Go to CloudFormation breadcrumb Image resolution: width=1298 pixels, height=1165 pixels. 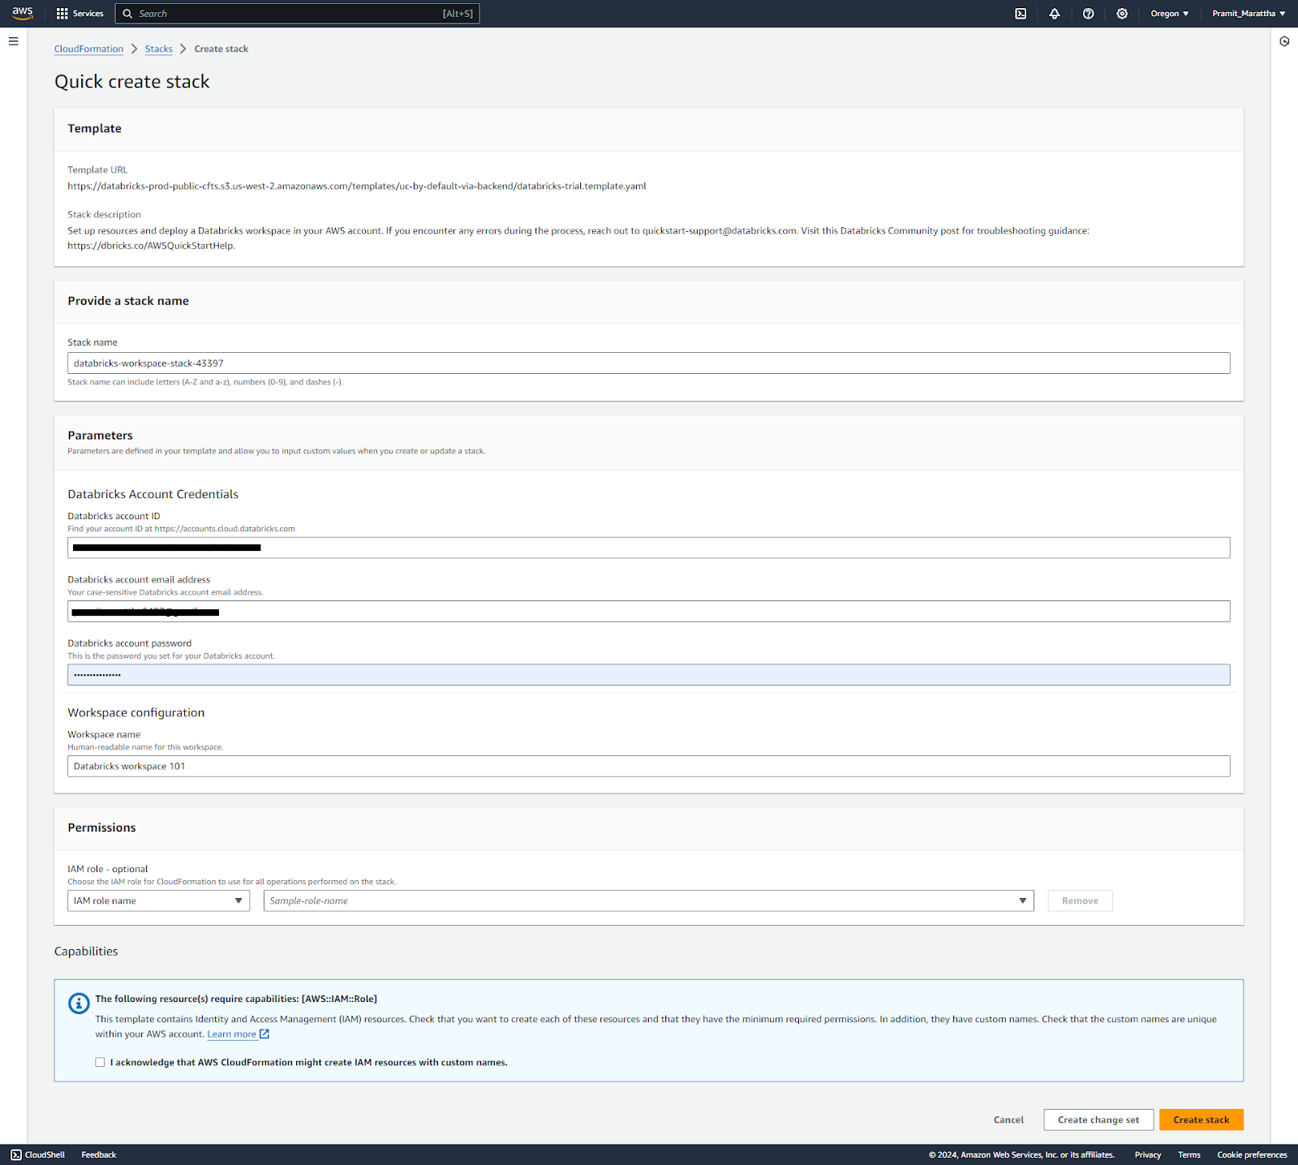tap(88, 49)
